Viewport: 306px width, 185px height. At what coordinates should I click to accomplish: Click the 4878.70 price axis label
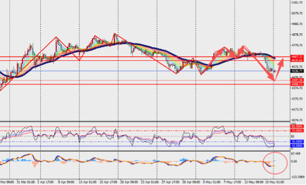pyautogui.click(x=297, y=35)
